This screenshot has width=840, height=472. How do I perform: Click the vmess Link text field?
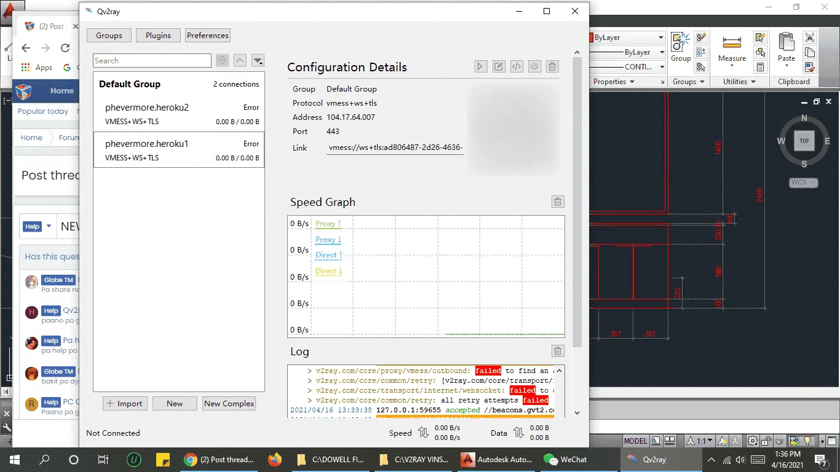395,147
